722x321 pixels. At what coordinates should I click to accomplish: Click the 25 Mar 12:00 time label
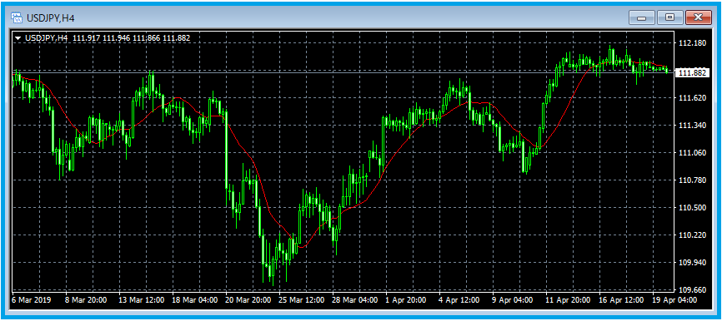pyautogui.click(x=303, y=300)
